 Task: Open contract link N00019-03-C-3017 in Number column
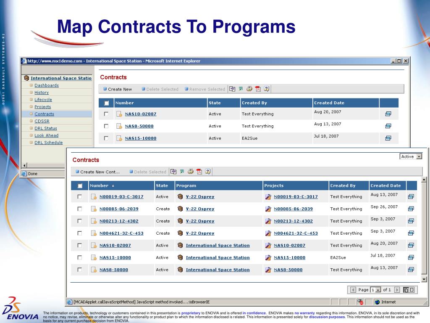point(121,197)
